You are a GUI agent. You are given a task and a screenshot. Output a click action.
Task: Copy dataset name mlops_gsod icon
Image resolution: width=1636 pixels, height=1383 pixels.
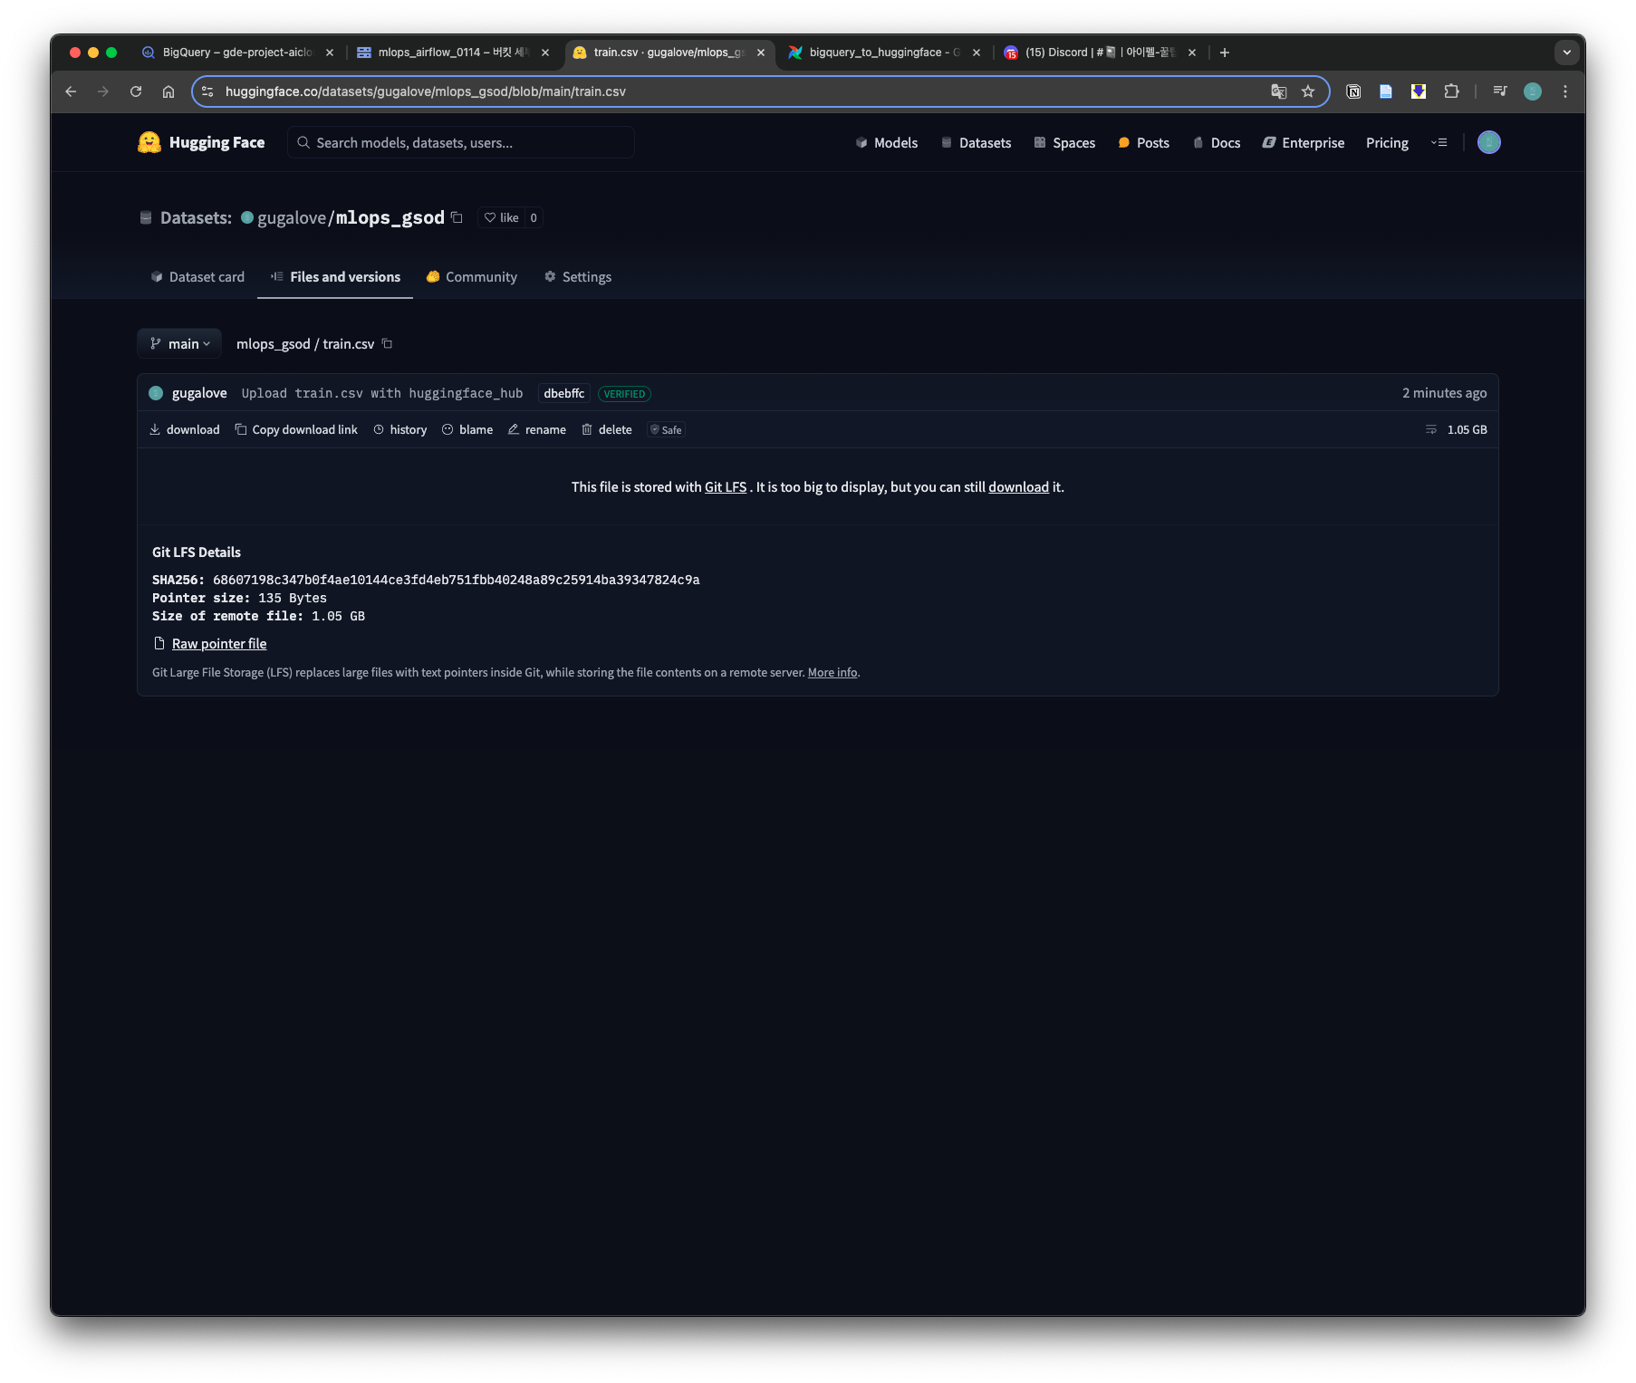(457, 217)
